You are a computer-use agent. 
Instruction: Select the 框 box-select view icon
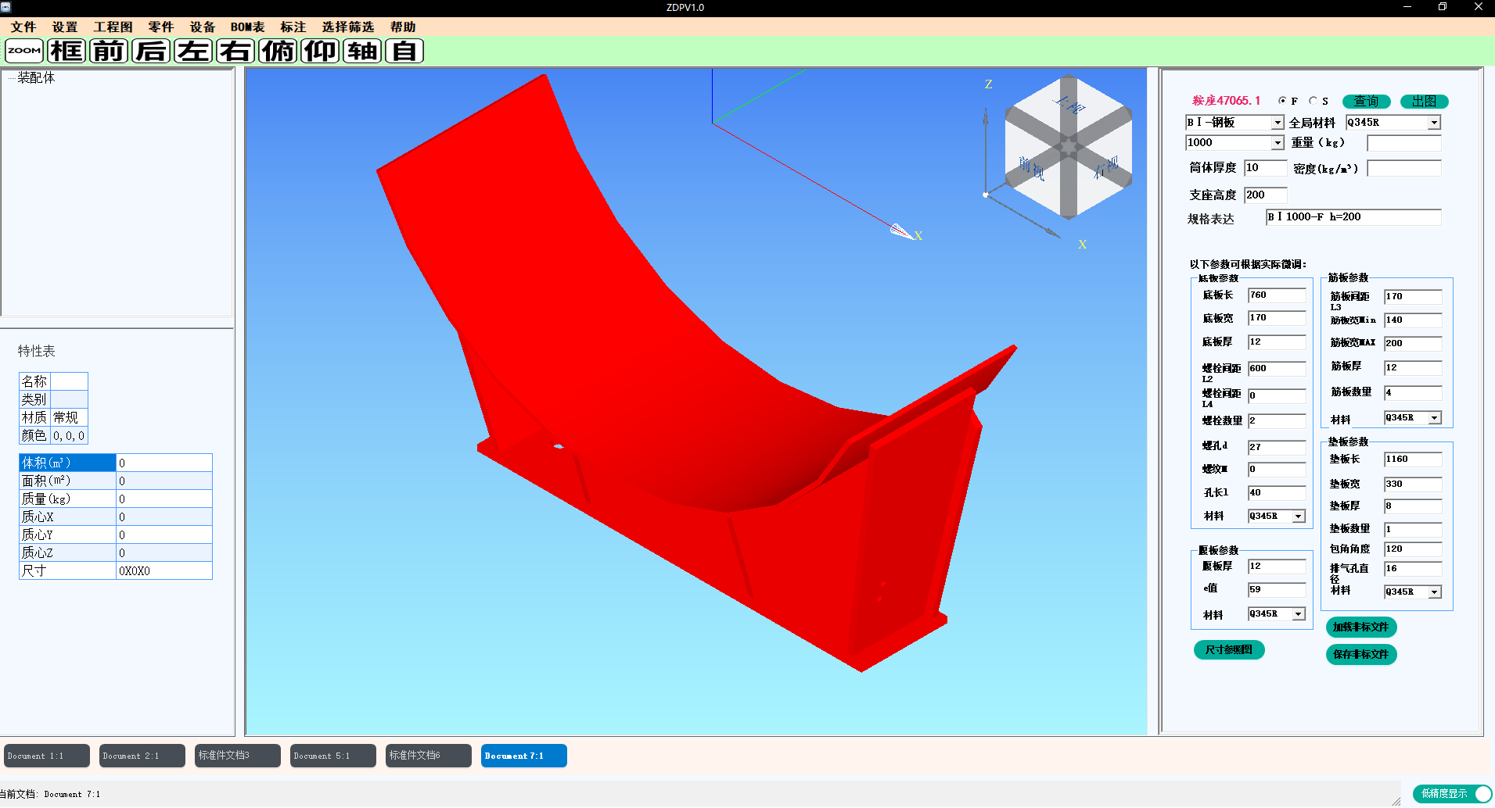pyautogui.click(x=66, y=51)
